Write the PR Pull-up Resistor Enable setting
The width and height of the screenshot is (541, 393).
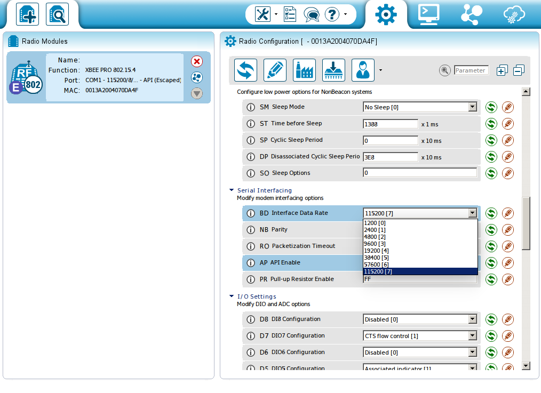point(508,279)
